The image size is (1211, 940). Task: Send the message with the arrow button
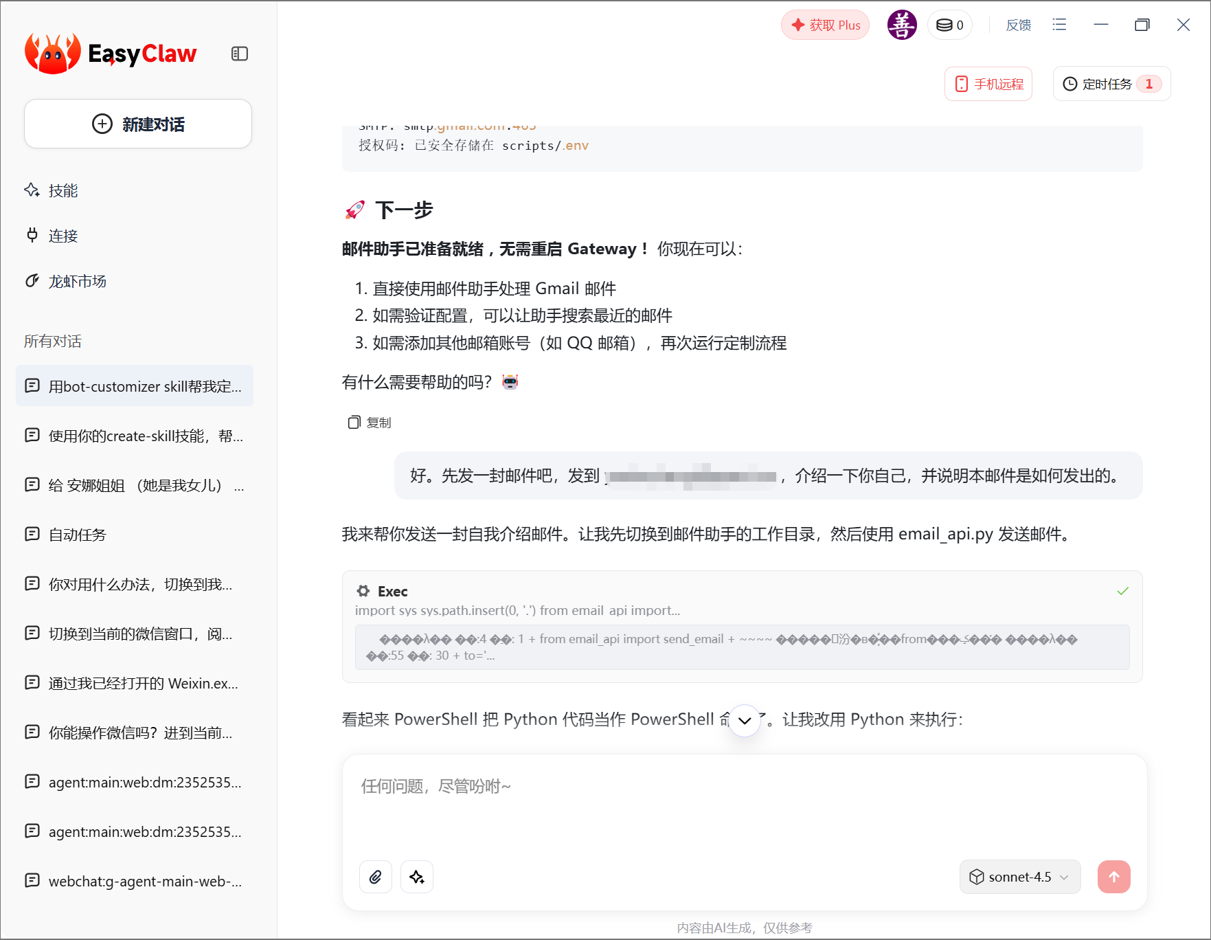tap(1114, 877)
